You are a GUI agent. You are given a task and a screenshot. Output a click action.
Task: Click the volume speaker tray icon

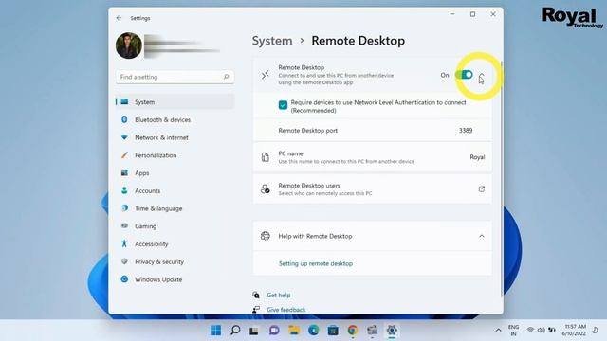(x=542, y=330)
